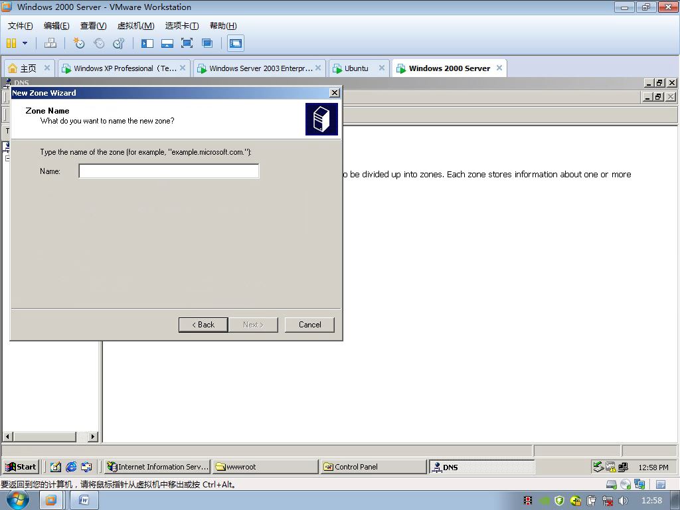
Task: Click VMware hard disk status icon
Action: (x=612, y=484)
